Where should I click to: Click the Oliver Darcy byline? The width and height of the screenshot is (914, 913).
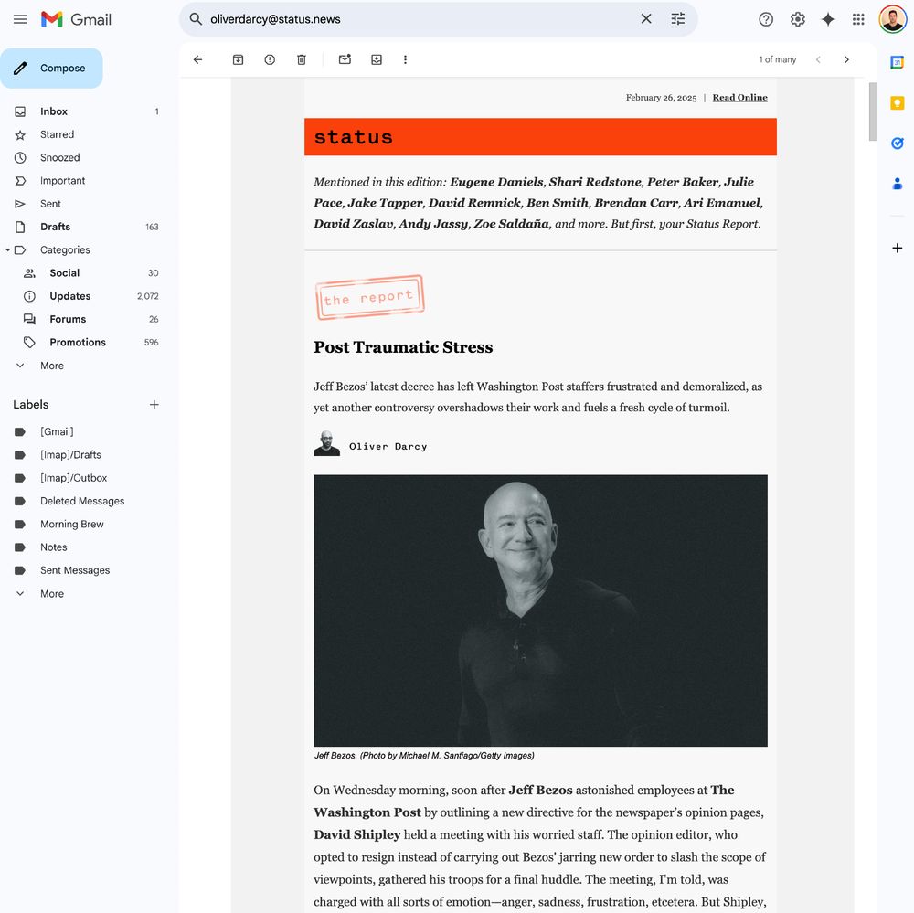coord(388,447)
